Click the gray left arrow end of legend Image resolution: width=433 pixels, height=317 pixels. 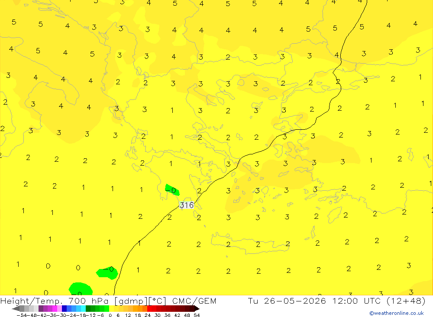pyautogui.click(x=16, y=309)
